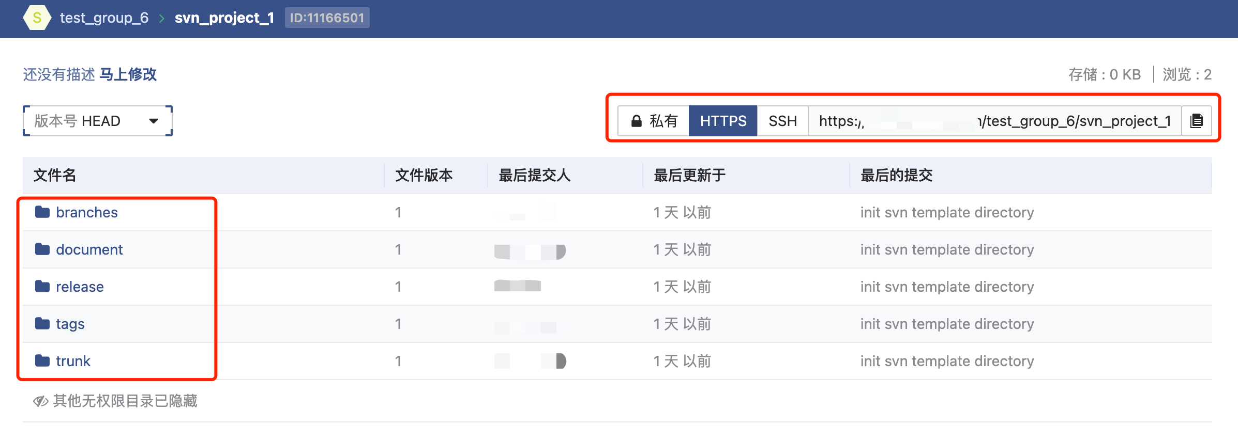Viewport: 1238px width, 441px height.
Task: Open the svn_project_1 breadcrumb link
Action: click(224, 18)
